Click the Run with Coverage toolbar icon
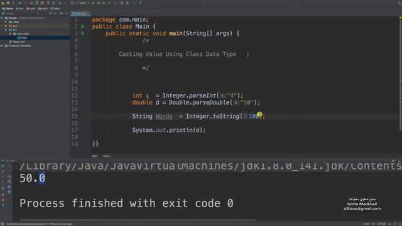This screenshot has height=226, width=402. coord(104,3)
